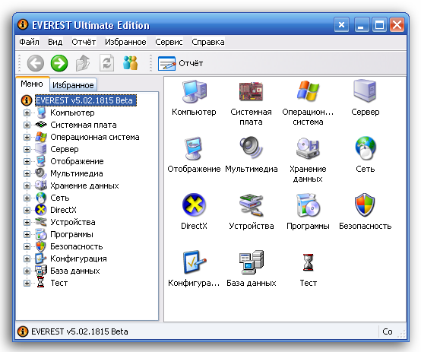Click the refresh toolbar icon
The height and width of the screenshot is (352, 421).
(x=106, y=63)
